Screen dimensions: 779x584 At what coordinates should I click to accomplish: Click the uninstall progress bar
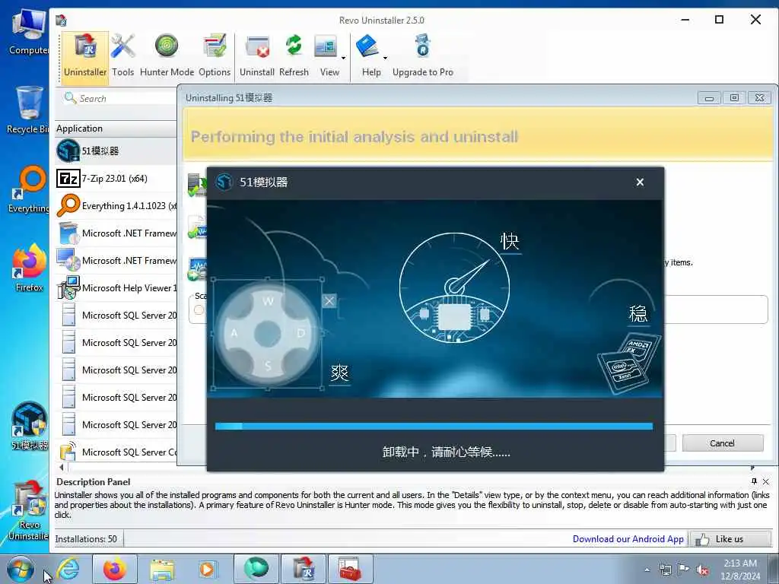coord(434,426)
